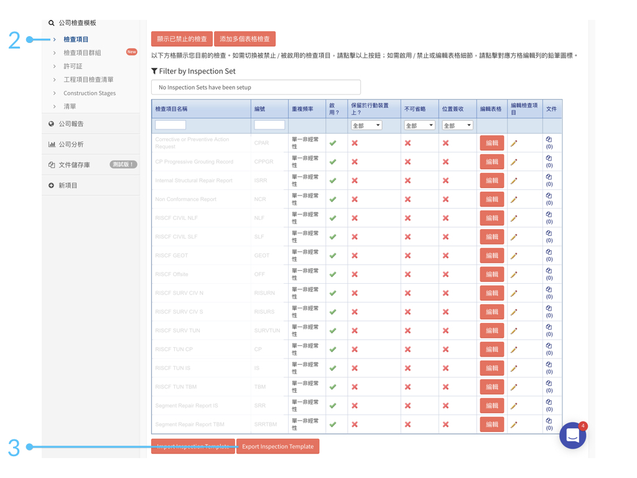Expand chevron next to Construction Stages

[x=55, y=93]
